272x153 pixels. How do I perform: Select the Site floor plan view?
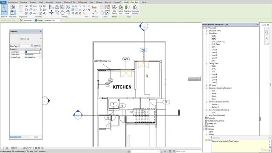[213, 61]
